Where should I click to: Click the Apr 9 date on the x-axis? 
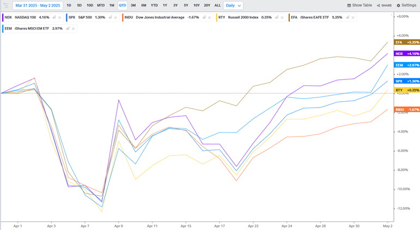click(119, 226)
